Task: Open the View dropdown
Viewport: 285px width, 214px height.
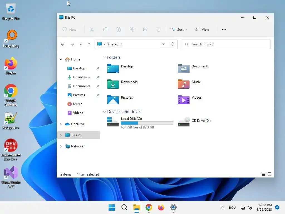Action: [x=202, y=30]
